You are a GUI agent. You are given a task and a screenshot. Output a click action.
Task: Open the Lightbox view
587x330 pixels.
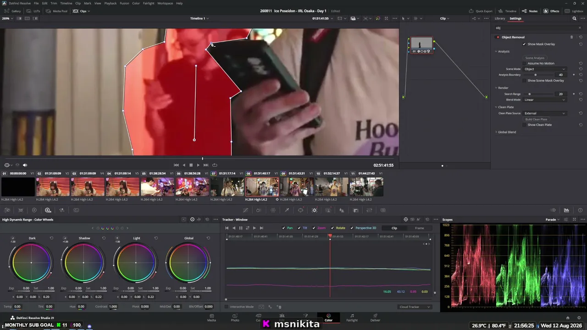[575, 11]
